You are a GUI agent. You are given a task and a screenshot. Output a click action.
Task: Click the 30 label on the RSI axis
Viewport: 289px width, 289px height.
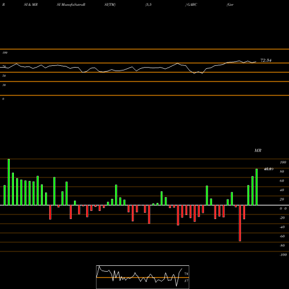click(x=4, y=85)
